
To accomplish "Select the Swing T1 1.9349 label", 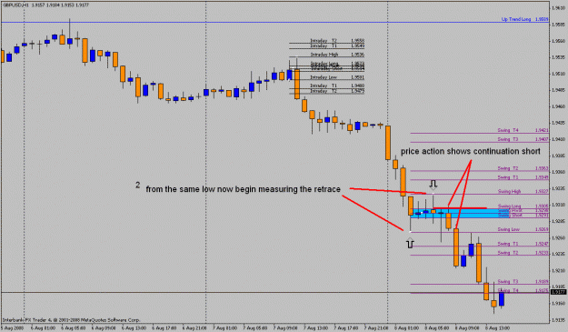I will [x=523, y=177].
